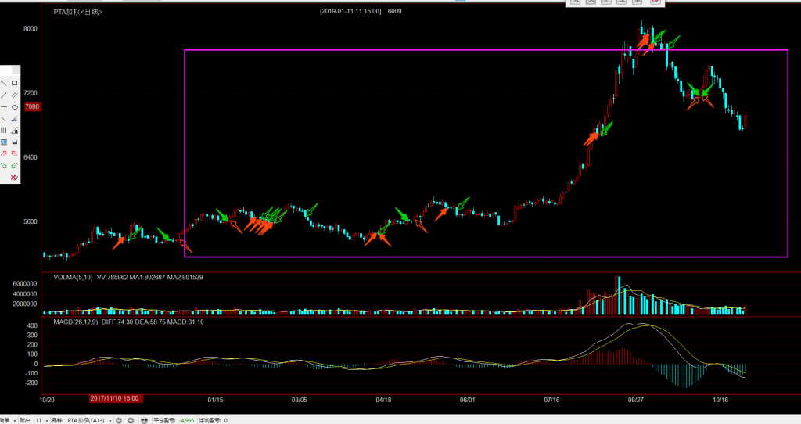Choose the horizontal line drawing tool

[4, 106]
